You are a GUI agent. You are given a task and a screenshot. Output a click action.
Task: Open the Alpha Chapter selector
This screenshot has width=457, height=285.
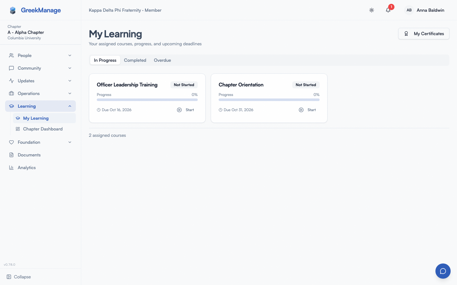[40, 32]
